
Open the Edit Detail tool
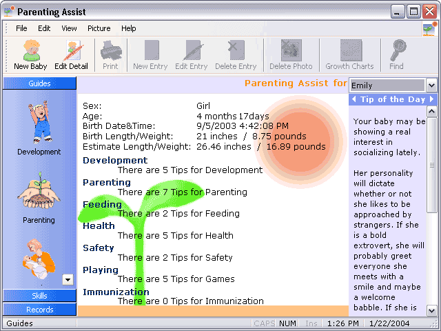pos(72,55)
